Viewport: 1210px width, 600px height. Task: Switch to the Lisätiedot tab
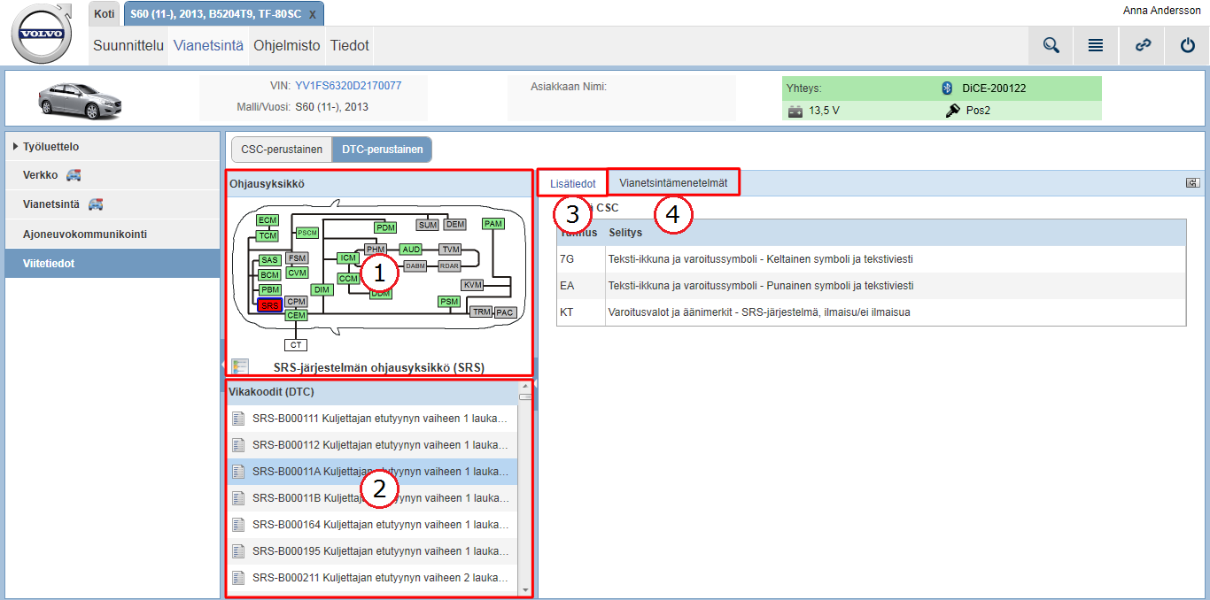coord(572,183)
